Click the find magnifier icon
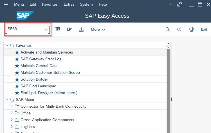211x133 pixels. point(168,29)
